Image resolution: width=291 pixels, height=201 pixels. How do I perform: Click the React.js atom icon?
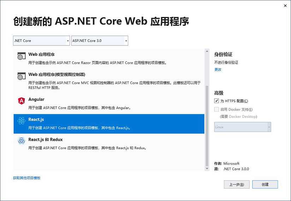(x=21, y=121)
